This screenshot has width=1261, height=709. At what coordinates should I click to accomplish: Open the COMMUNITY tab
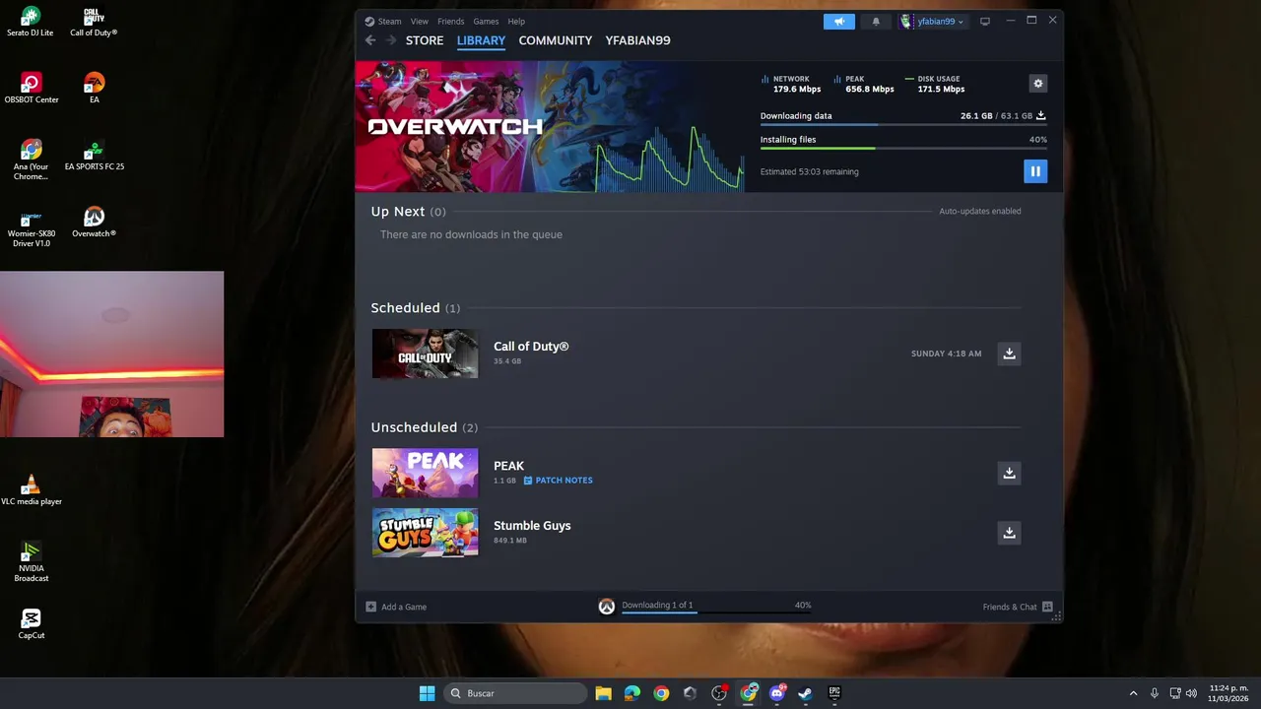(x=556, y=40)
